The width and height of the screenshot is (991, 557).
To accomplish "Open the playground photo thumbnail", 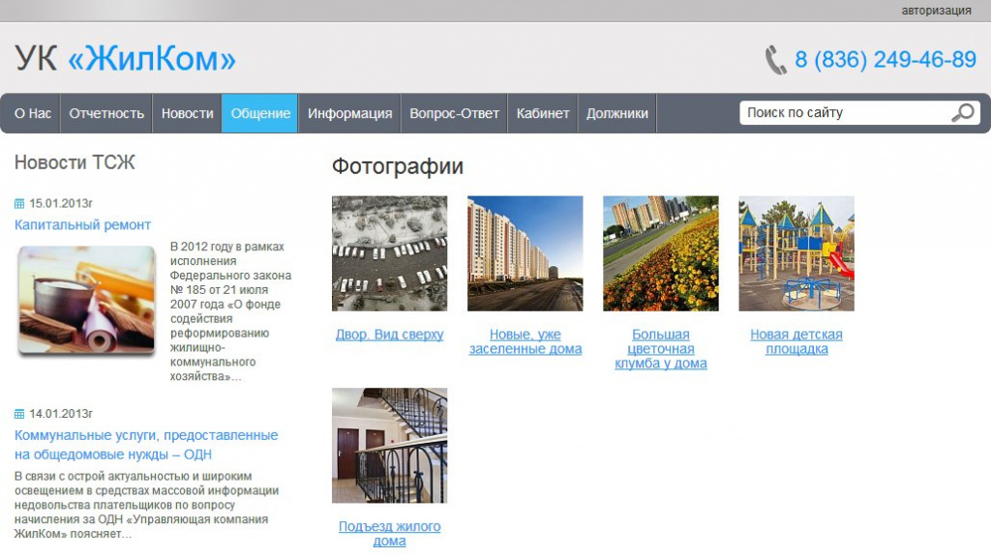I will coord(796,253).
